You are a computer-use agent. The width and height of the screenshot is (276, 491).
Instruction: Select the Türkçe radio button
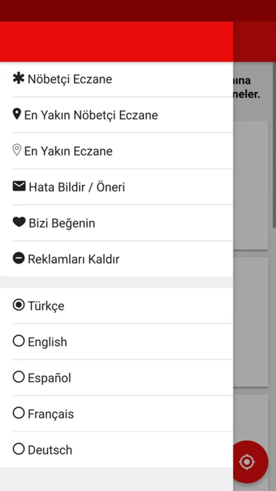pos(19,305)
